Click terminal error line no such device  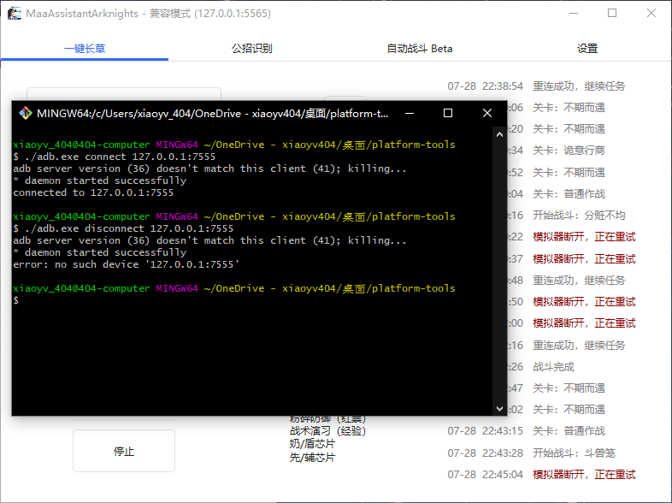pos(127,264)
